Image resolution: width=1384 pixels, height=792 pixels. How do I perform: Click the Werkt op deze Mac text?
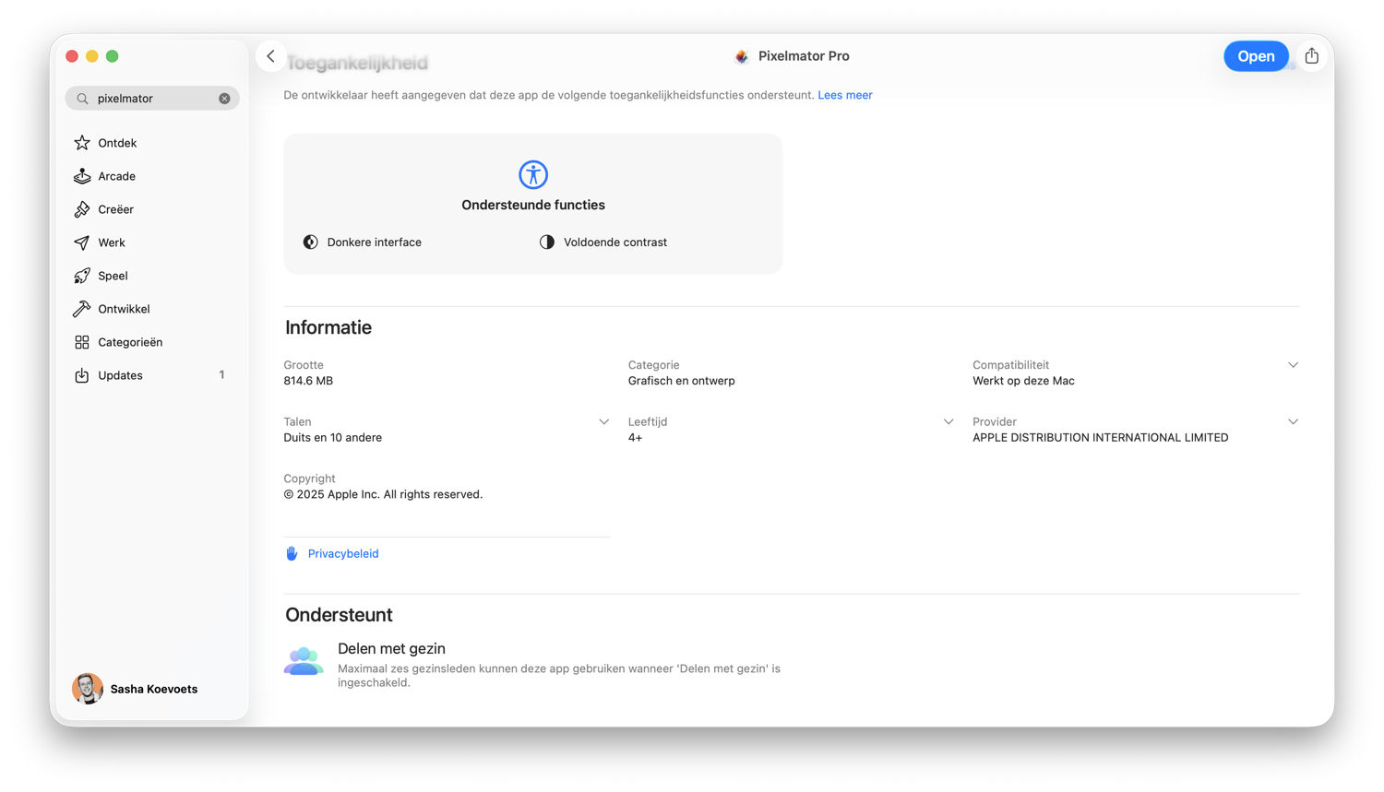point(1023,381)
